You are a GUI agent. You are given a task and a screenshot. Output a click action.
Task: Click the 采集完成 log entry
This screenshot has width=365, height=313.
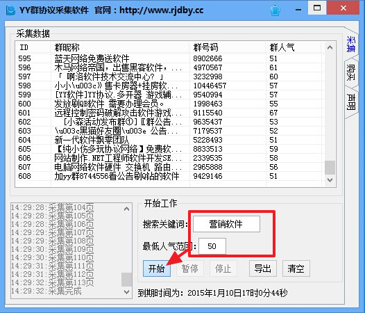[x=46, y=291]
